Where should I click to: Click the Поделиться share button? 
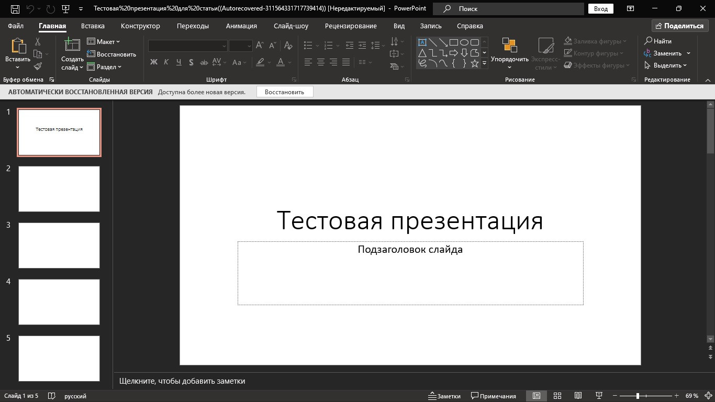point(679,26)
